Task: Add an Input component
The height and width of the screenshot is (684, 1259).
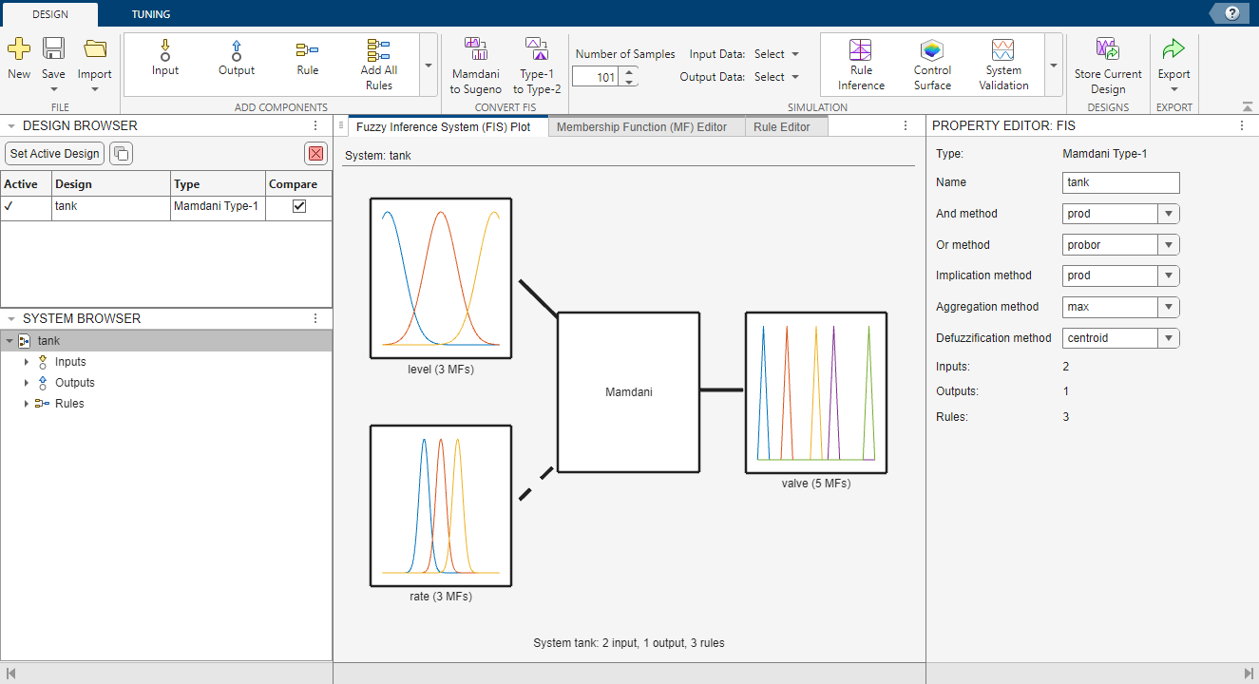Action: pyautogui.click(x=164, y=59)
